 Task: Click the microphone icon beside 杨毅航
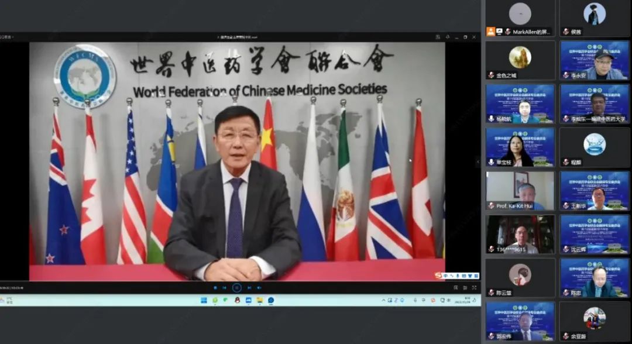point(492,118)
